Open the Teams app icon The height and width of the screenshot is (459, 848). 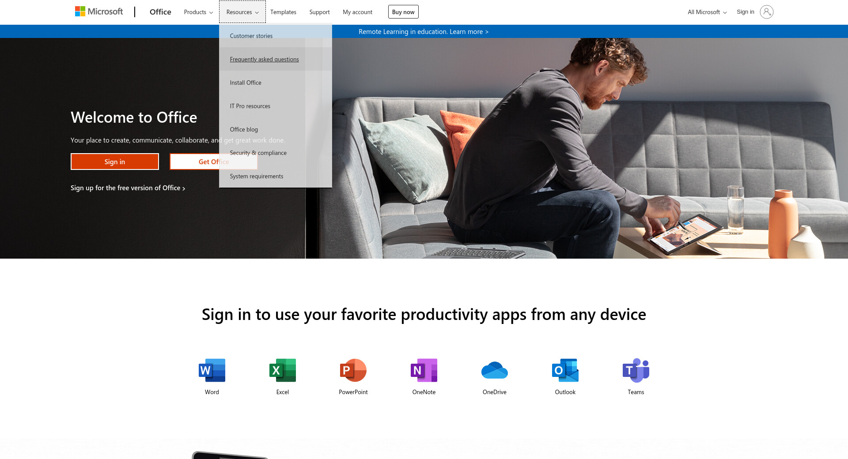click(636, 370)
